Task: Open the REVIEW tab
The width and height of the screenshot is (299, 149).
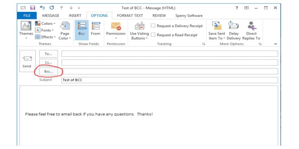Action: pos(159,15)
